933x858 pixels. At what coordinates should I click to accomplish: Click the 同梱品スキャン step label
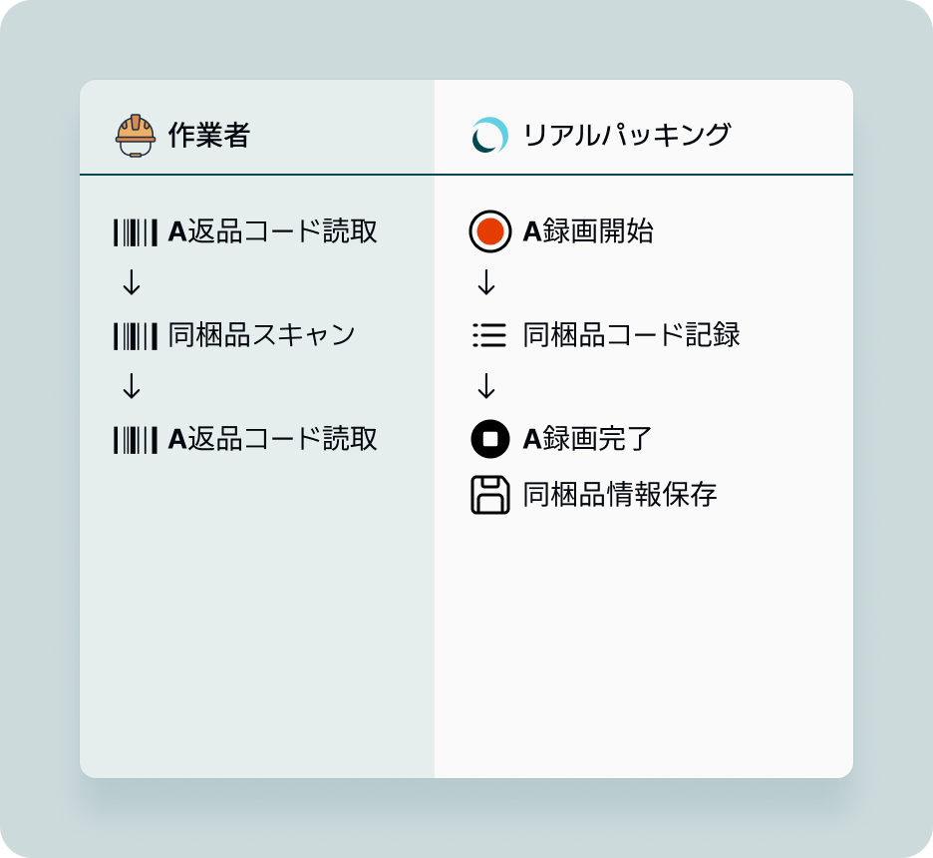pyautogui.click(x=262, y=335)
